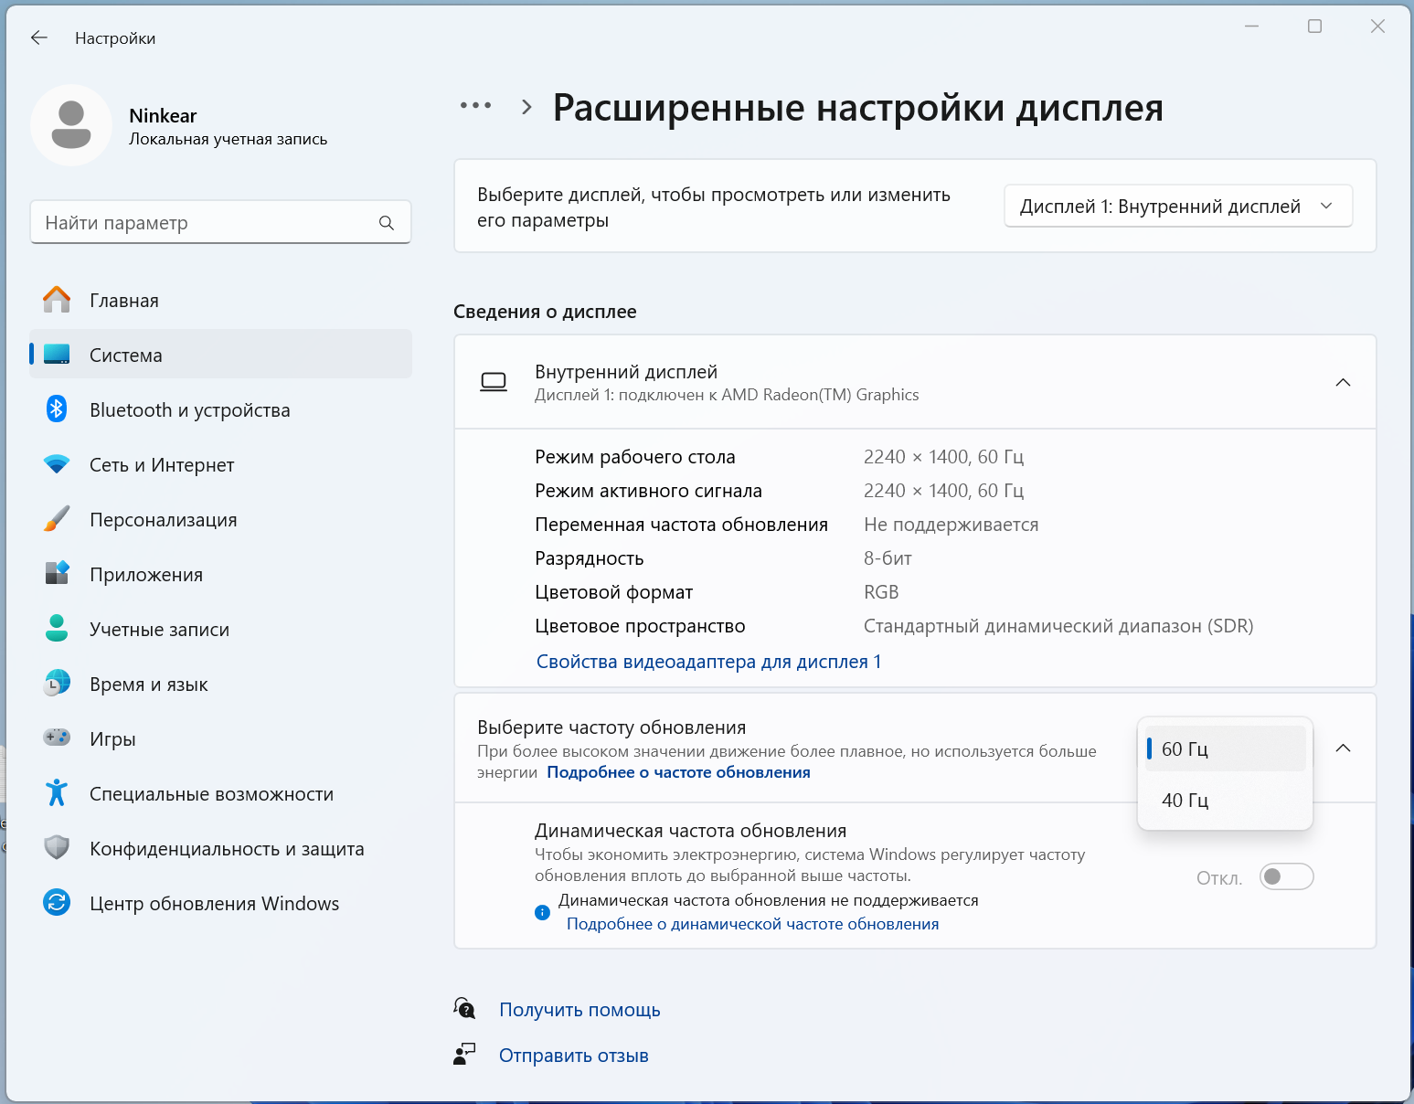Open the display selection dropdown

pos(1177,207)
